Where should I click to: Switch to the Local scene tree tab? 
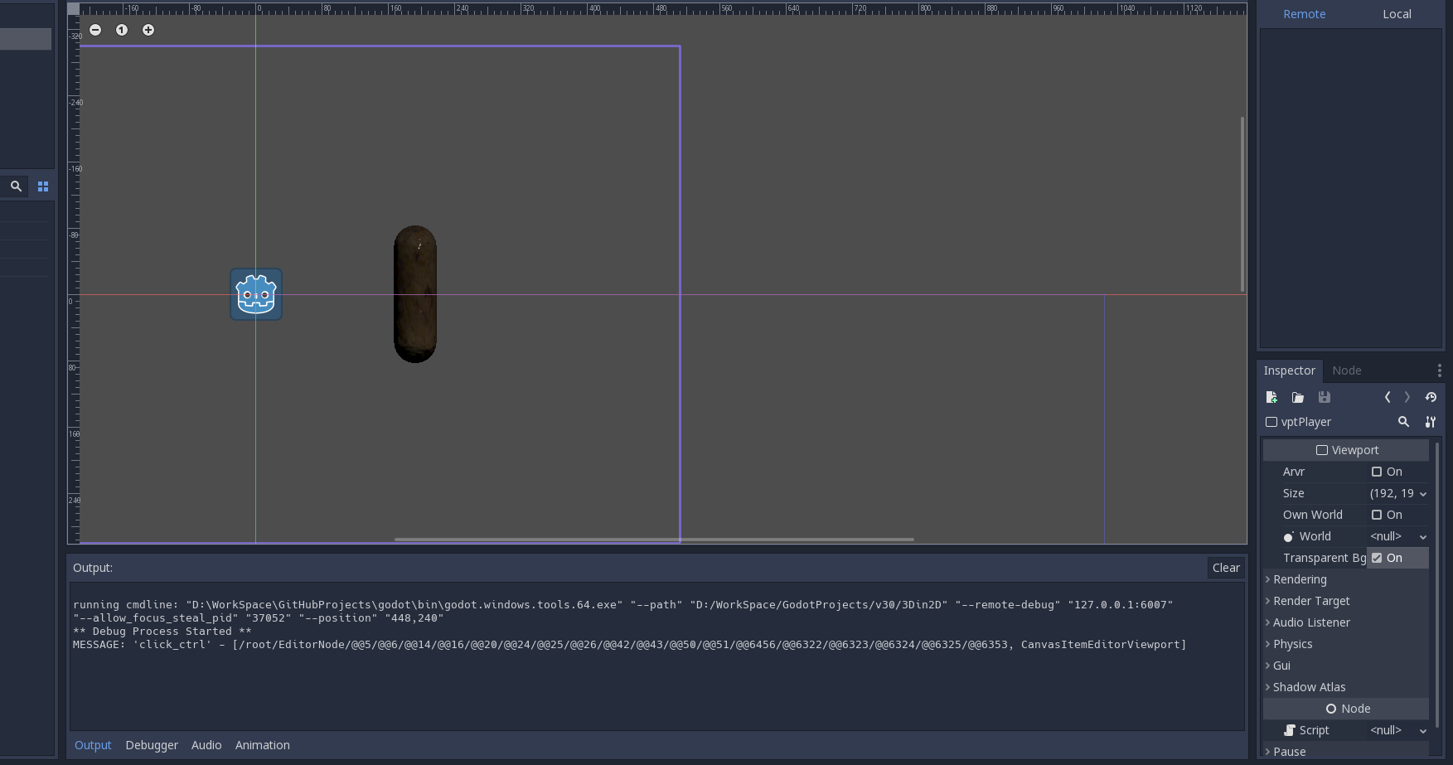pos(1397,14)
